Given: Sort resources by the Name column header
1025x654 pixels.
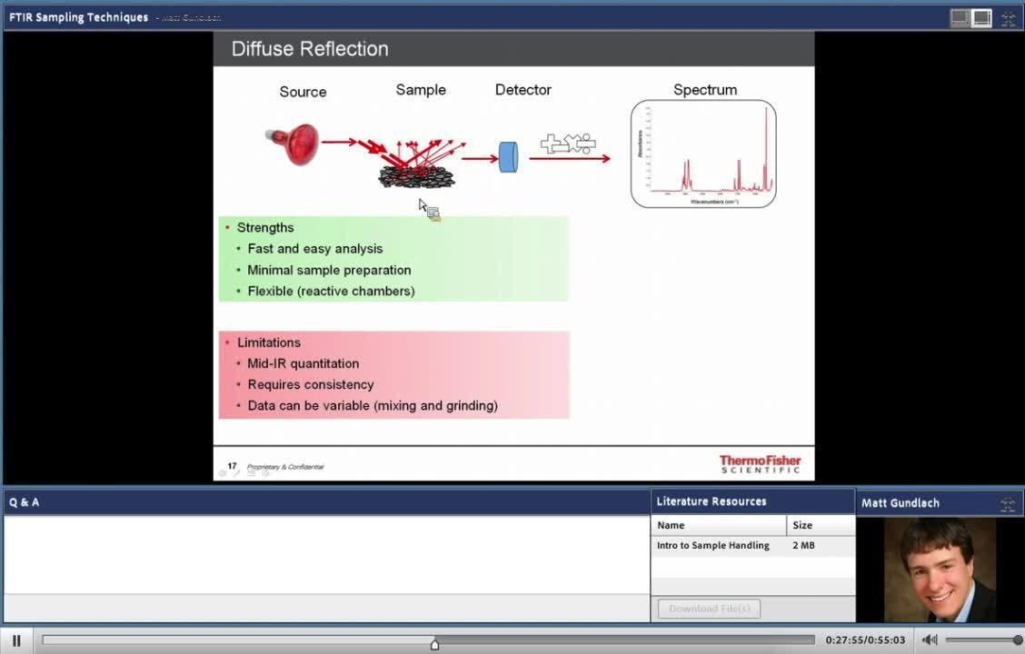Looking at the screenshot, I should 718,525.
